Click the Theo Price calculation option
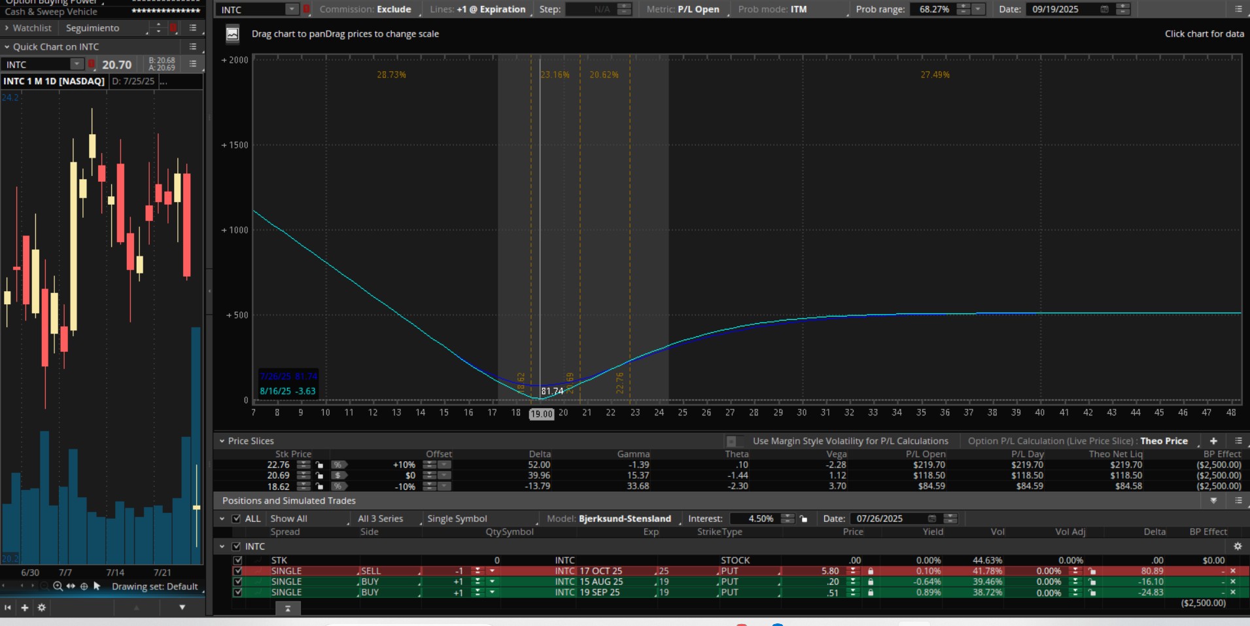1250x626 pixels. (1164, 441)
